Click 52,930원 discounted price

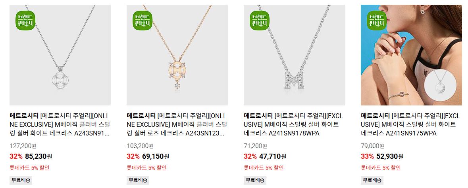(390, 156)
